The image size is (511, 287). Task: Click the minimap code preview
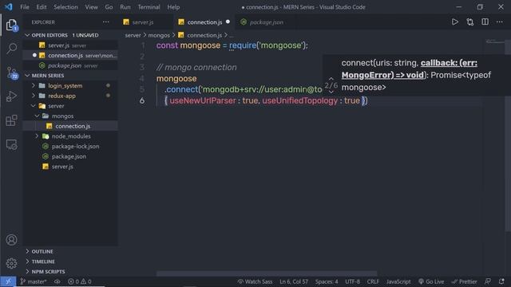495,41
